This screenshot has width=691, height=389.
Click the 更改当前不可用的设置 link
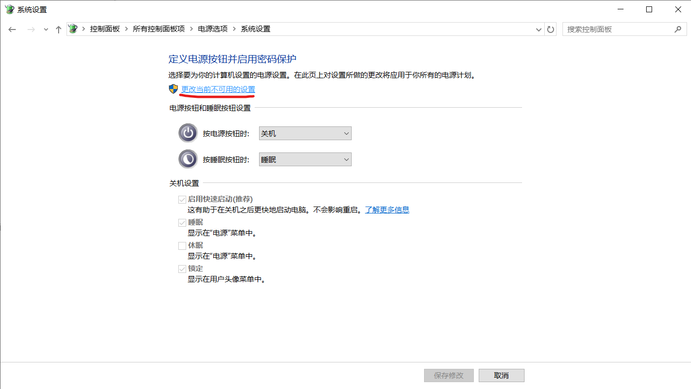pyautogui.click(x=218, y=89)
